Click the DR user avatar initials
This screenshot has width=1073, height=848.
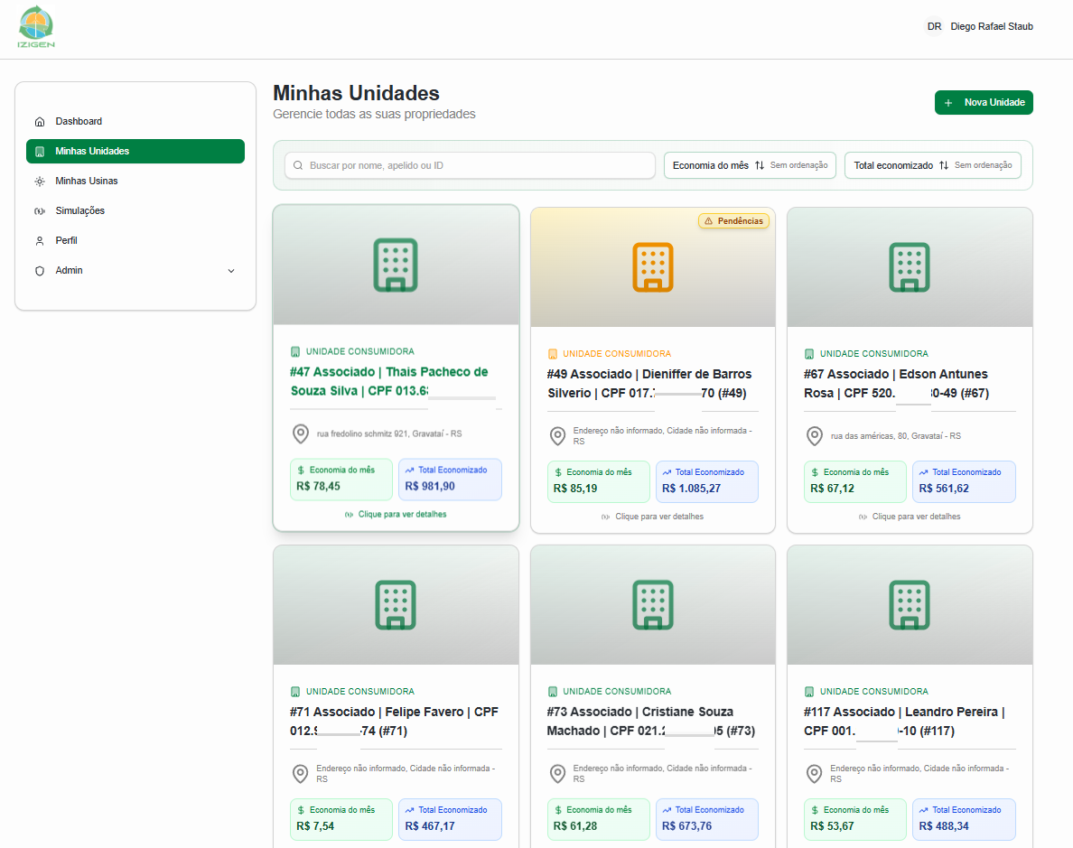click(934, 27)
